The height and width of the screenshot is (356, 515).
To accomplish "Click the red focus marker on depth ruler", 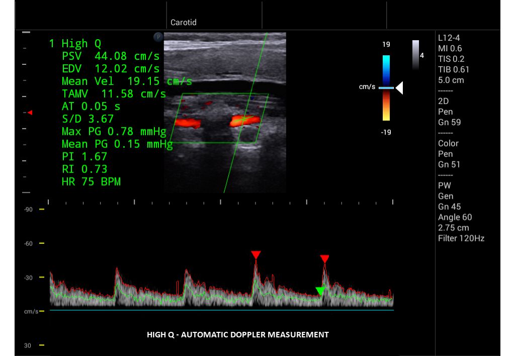I will (x=30, y=113).
